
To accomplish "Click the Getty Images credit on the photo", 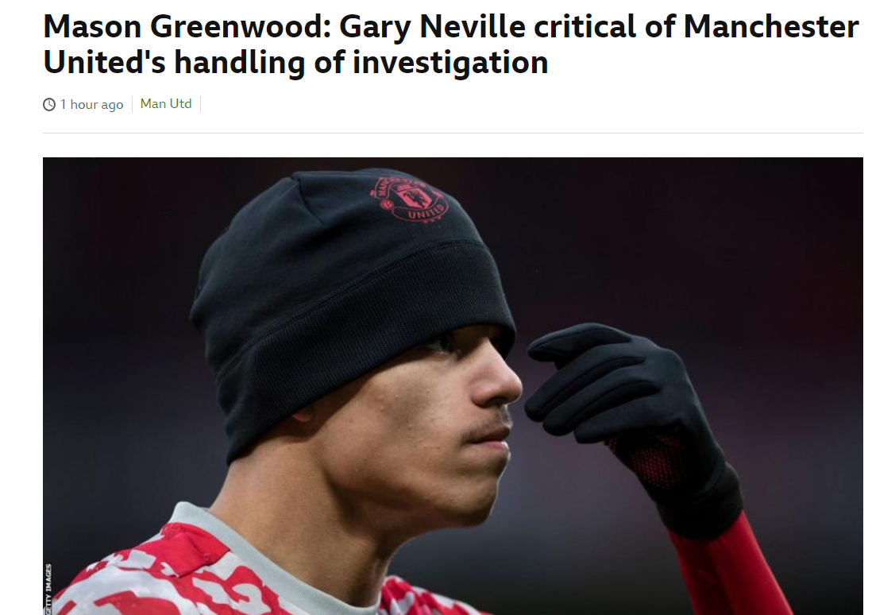I will click(x=48, y=589).
